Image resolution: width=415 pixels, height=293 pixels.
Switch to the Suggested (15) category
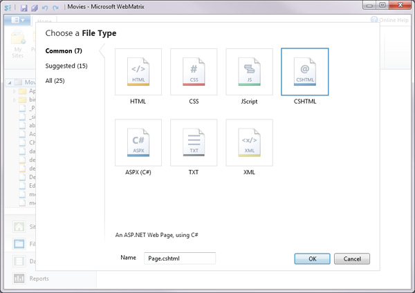tap(66, 66)
